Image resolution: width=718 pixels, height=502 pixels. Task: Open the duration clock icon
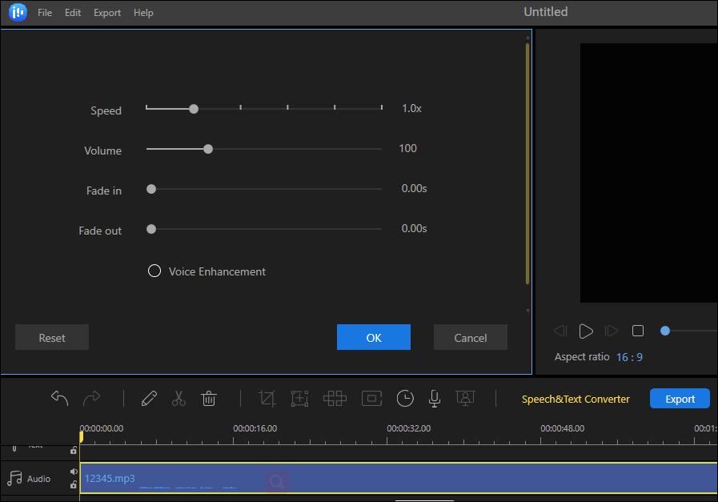point(406,398)
